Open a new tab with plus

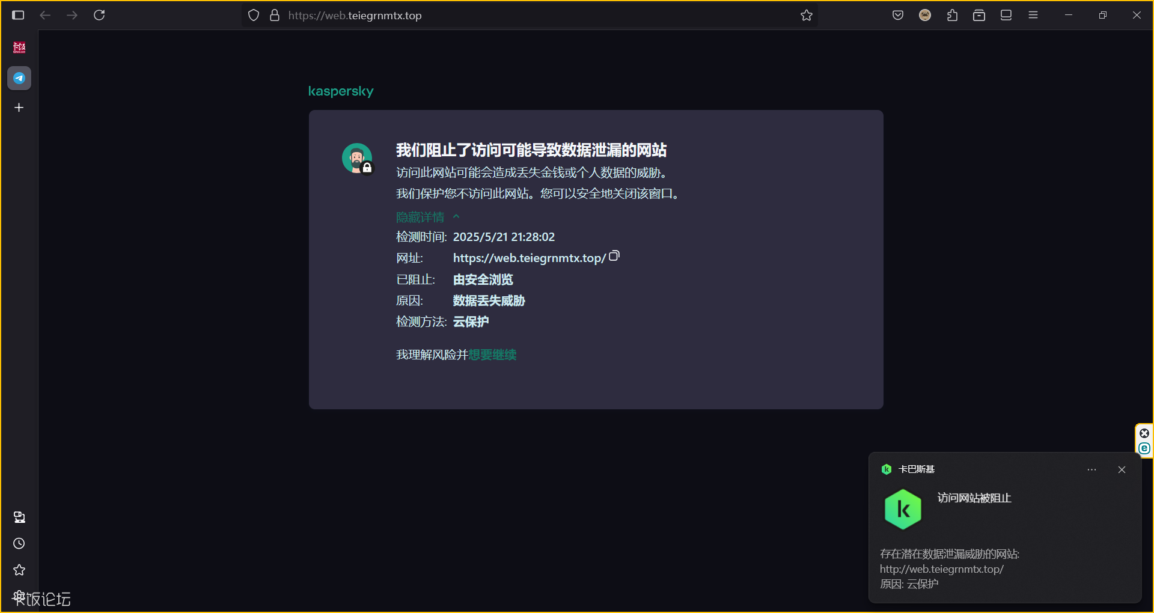click(x=19, y=108)
